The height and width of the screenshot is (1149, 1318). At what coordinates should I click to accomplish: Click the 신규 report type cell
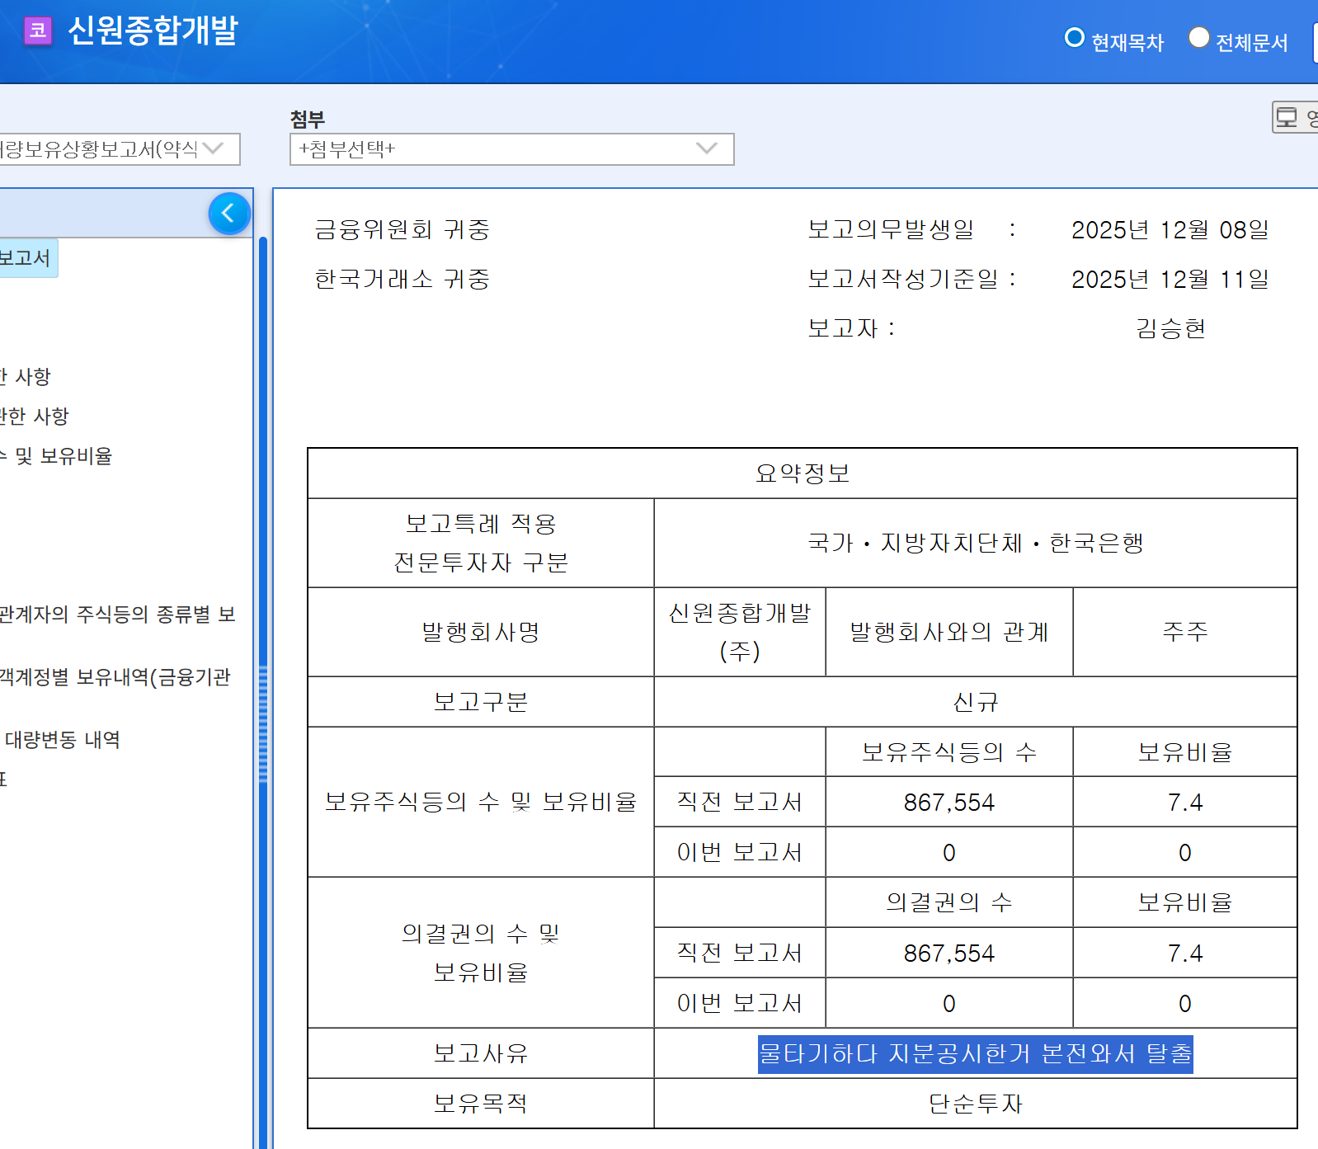tap(975, 702)
